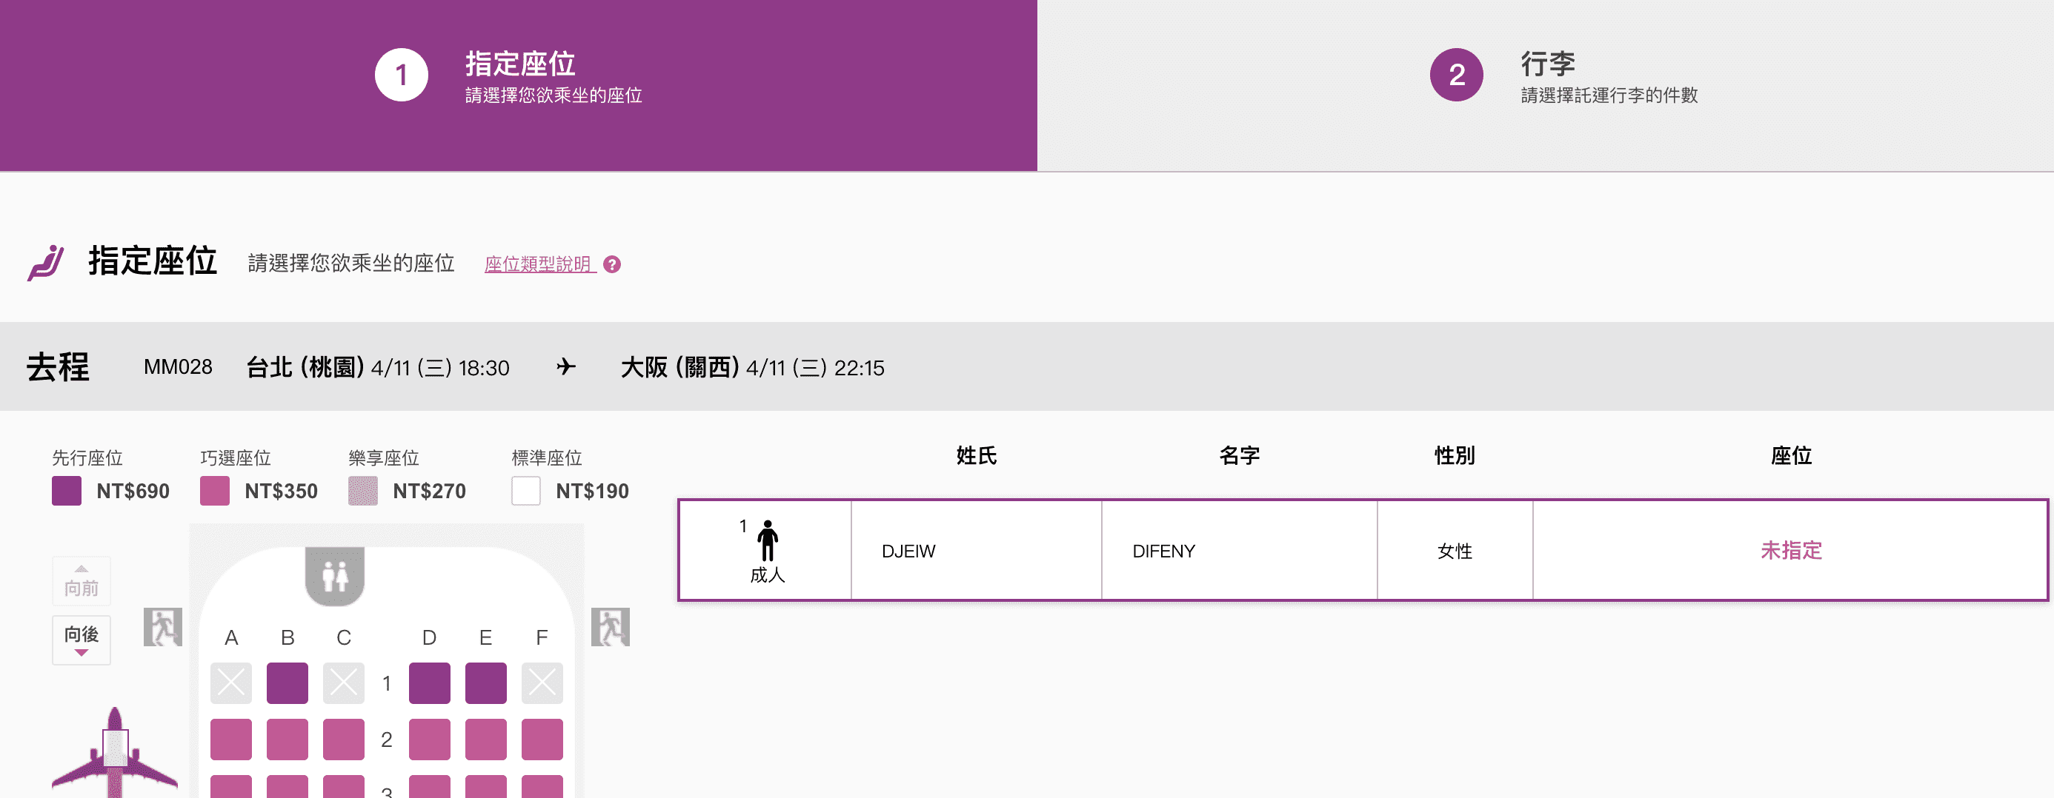Click arrival 大阪 (關西) 4/11 22:15
This screenshot has height=798, width=2054.
(x=752, y=367)
